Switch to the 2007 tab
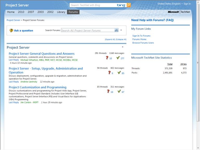This screenshot has width=200, height=150. [x=31, y=12]
